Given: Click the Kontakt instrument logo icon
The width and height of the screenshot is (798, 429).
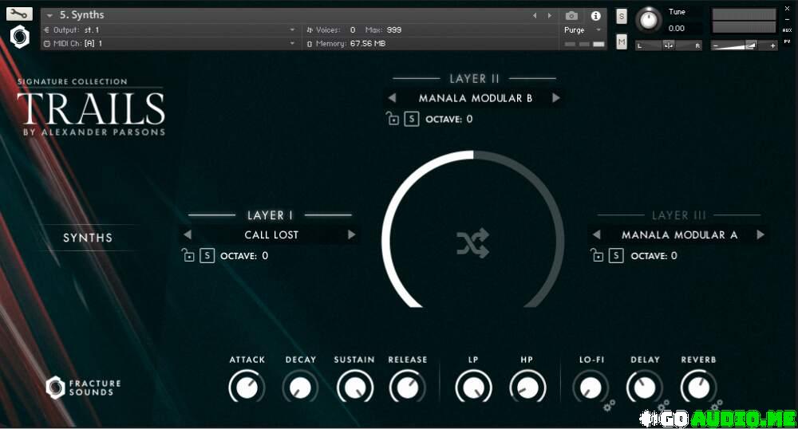Looking at the screenshot, I should tap(20, 37).
